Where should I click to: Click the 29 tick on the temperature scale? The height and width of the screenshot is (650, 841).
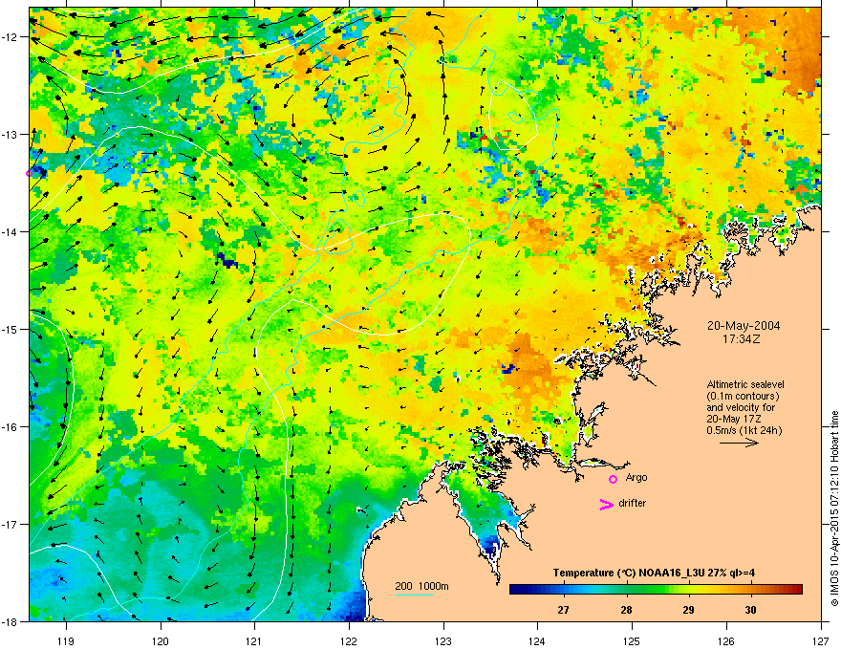(688, 610)
